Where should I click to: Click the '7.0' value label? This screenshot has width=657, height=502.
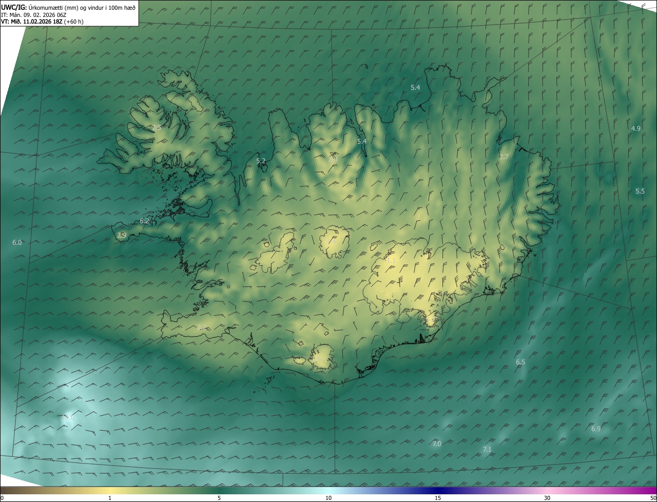point(437,443)
